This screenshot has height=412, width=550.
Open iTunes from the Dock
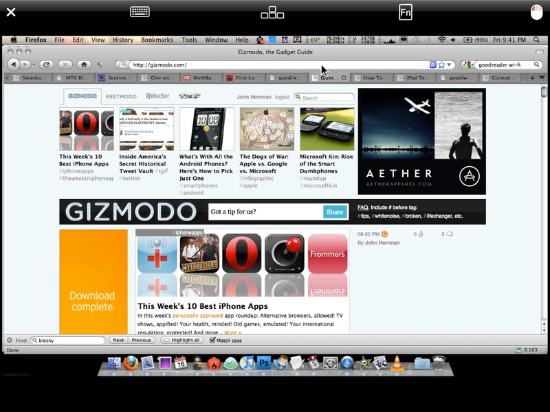247,363
